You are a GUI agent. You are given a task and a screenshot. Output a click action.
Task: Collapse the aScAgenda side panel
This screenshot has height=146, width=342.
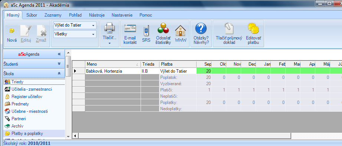click(59, 54)
